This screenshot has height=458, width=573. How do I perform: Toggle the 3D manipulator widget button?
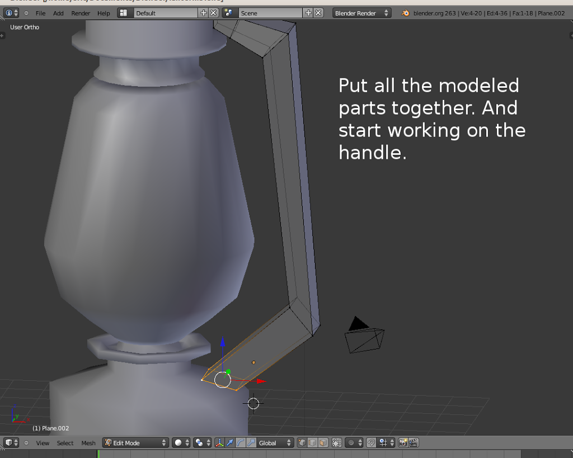pyautogui.click(x=220, y=442)
